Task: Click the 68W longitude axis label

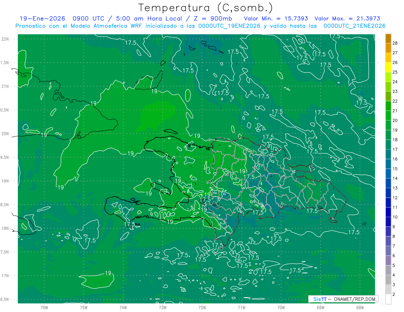Action: pos(360,307)
